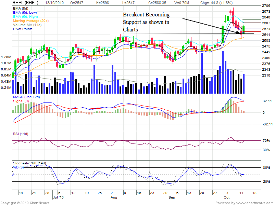
Task: Click the BHEL (BHEL) chart title
Action: [x=24, y=2]
